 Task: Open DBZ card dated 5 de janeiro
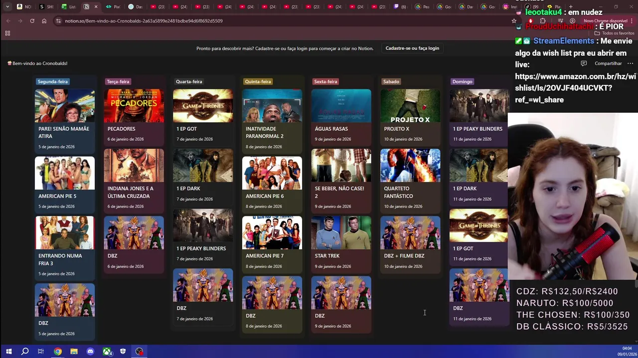64,312
